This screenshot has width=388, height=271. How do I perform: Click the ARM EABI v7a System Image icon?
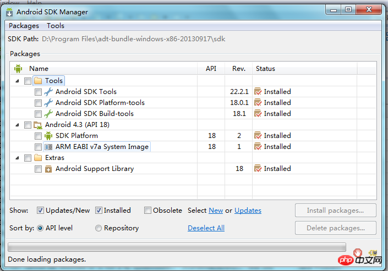(48, 147)
